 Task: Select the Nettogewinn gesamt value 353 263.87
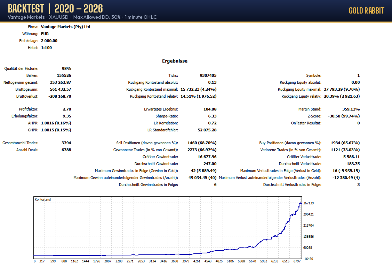click(x=61, y=82)
